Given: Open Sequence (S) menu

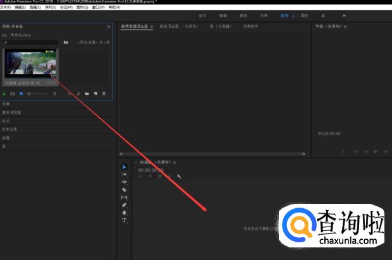Looking at the screenshot, I should 51,7.
